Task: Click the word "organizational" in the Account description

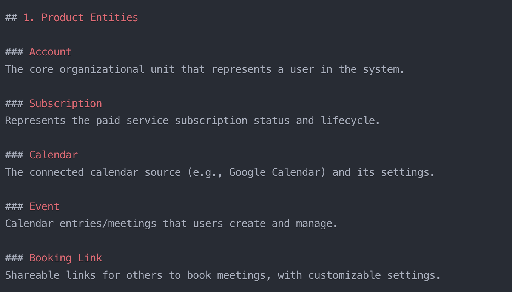Action: 102,69
